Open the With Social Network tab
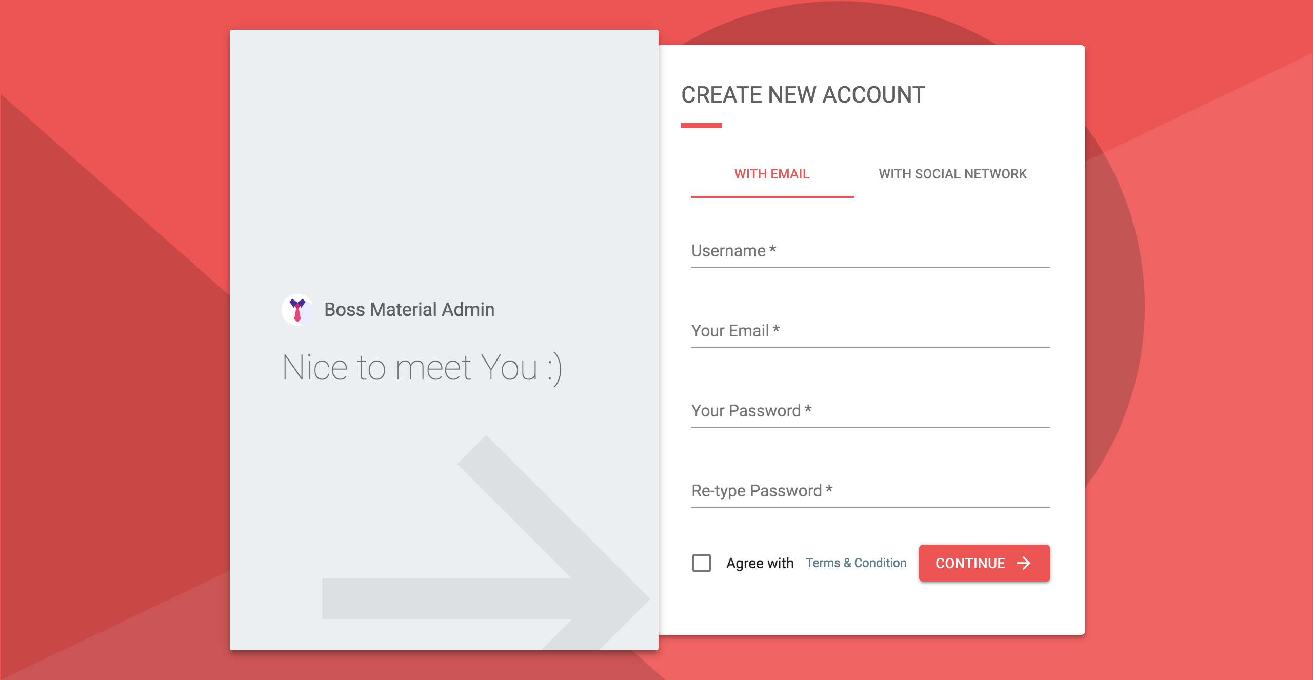1313x680 pixels. point(952,174)
